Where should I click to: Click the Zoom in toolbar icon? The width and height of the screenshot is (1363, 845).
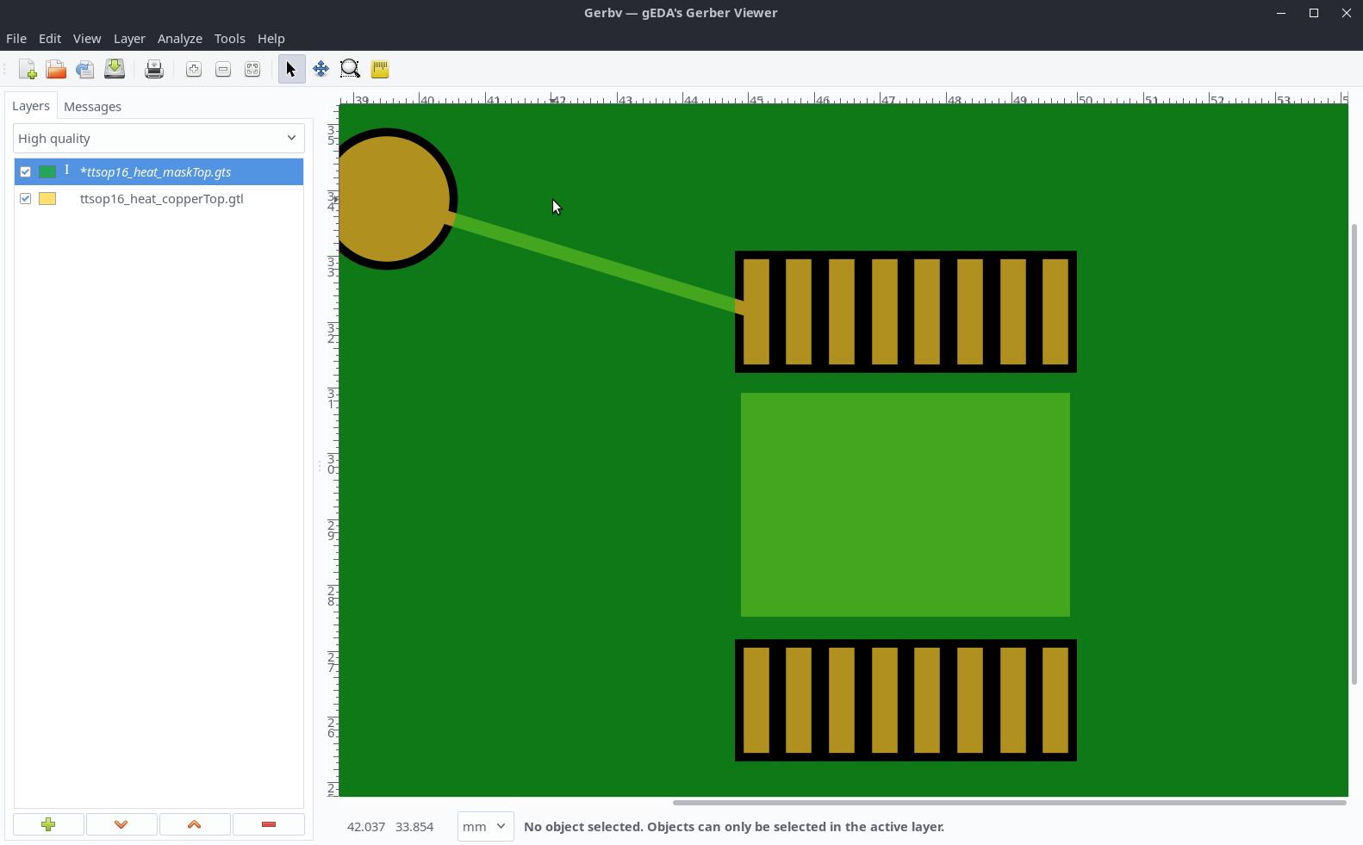[x=194, y=70]
